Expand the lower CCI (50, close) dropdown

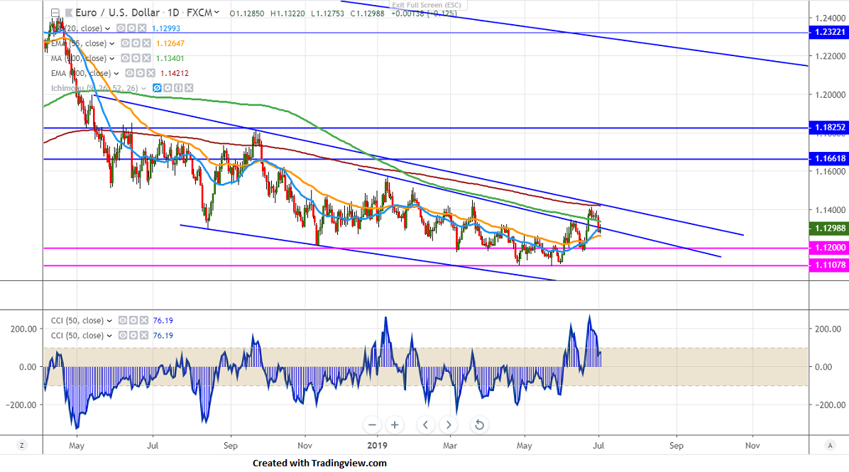[x=109, y=336]
